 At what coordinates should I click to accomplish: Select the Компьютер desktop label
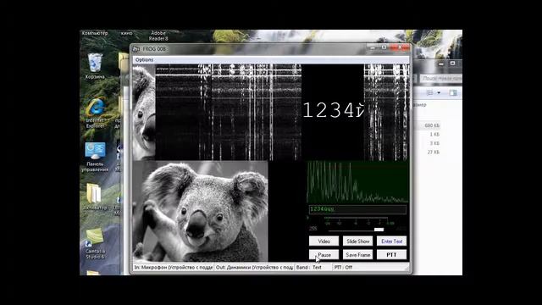[x=95, y=33]
